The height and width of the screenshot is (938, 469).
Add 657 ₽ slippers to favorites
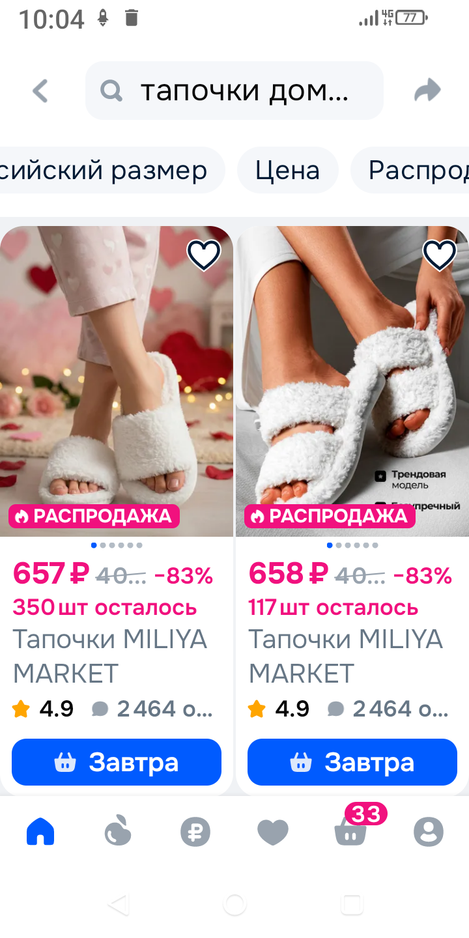(204, 255)
